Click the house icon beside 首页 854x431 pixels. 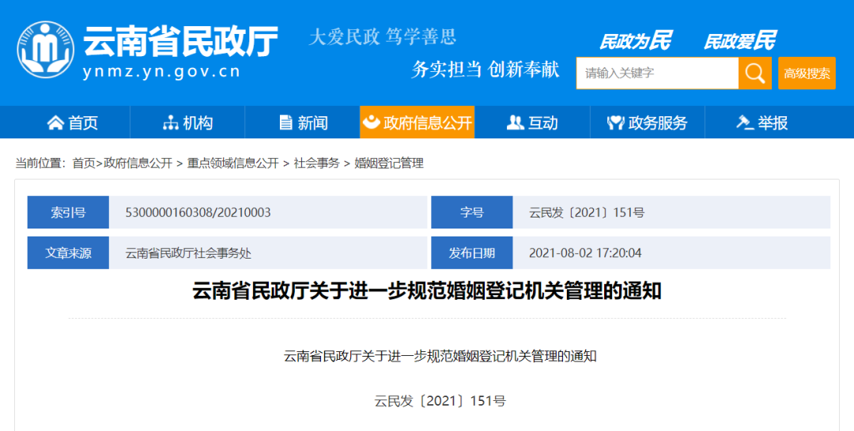[x=55, y=123]
